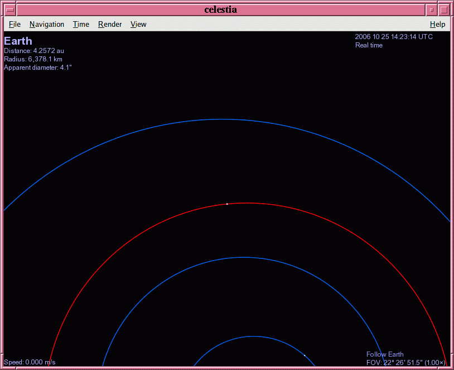This screenshot has height=370, width=454.
Task: Open the window menu button in title bar
Action: pyautogui.click(x=10, y=9)
